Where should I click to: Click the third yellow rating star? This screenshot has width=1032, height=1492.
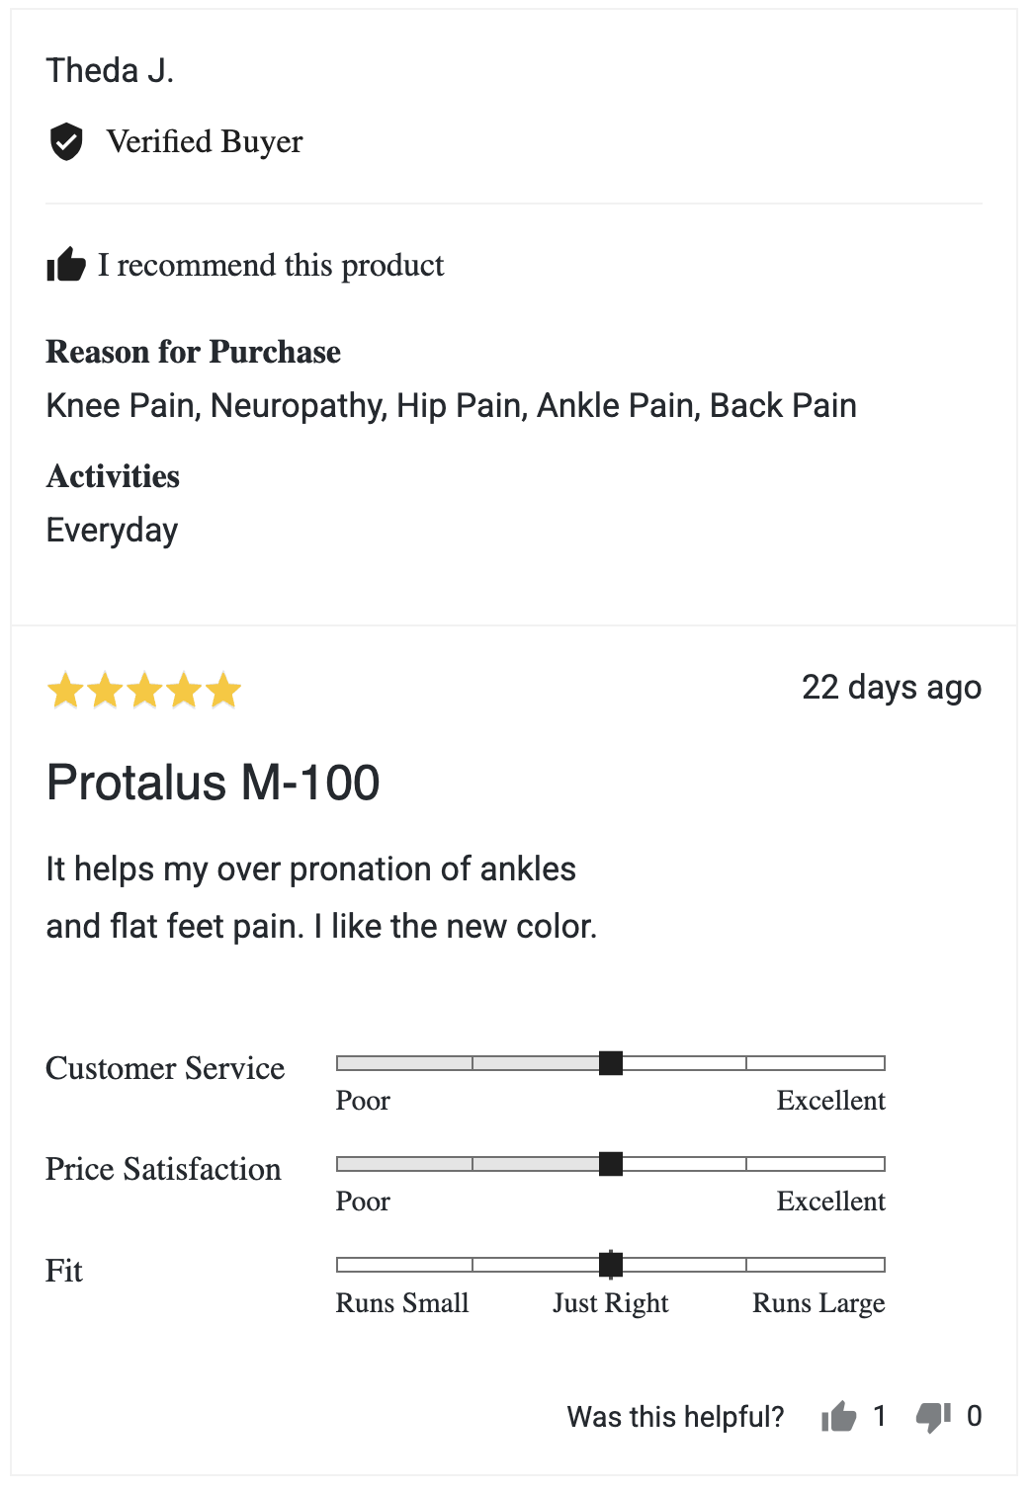[x=144, y=690]
